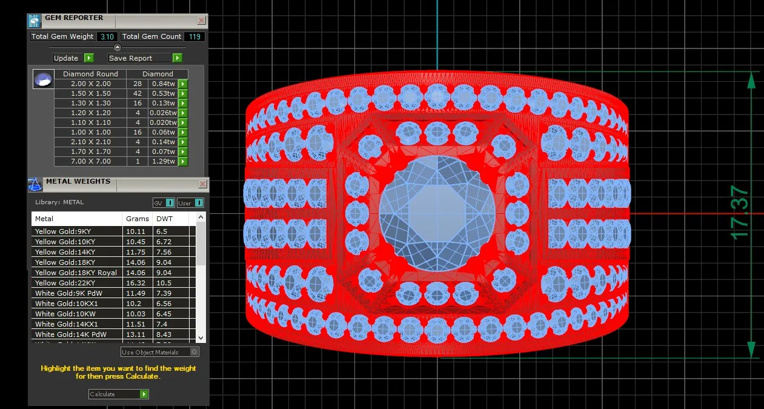Screen dimensions: 764x409
Task: Click the Update button in Gem Reporter
Action: 73,58
